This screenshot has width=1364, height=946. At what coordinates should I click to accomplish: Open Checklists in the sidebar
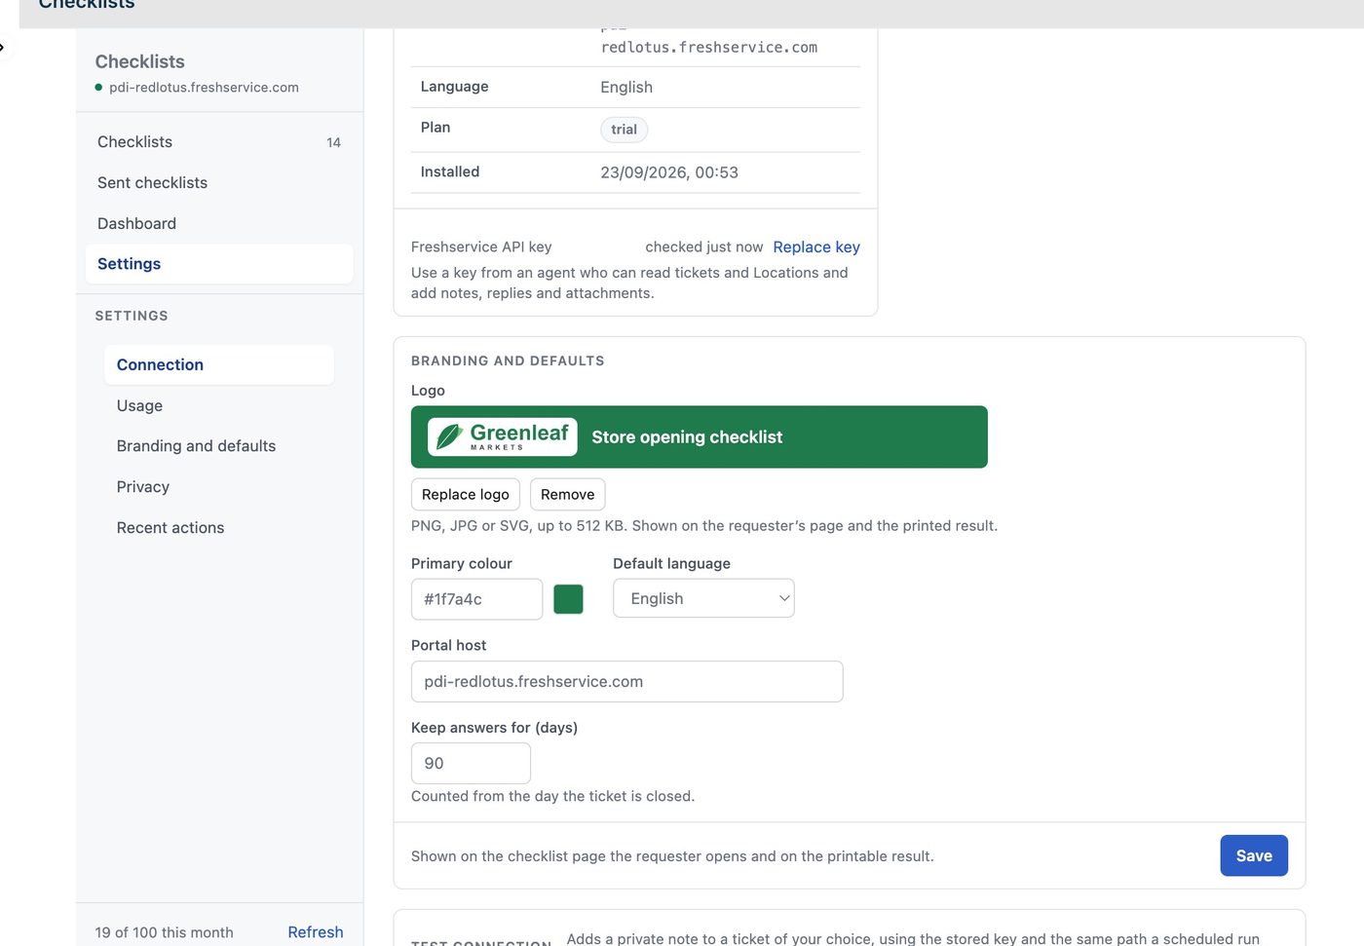point(219,142)
